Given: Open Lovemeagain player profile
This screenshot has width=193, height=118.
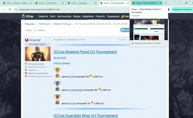Looking at the screenshot, I should 76,90.
